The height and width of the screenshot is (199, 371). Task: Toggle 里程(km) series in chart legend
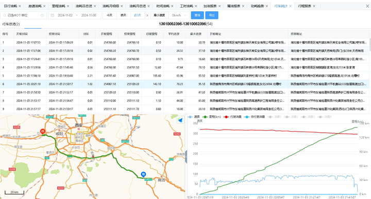pos(212,117)
